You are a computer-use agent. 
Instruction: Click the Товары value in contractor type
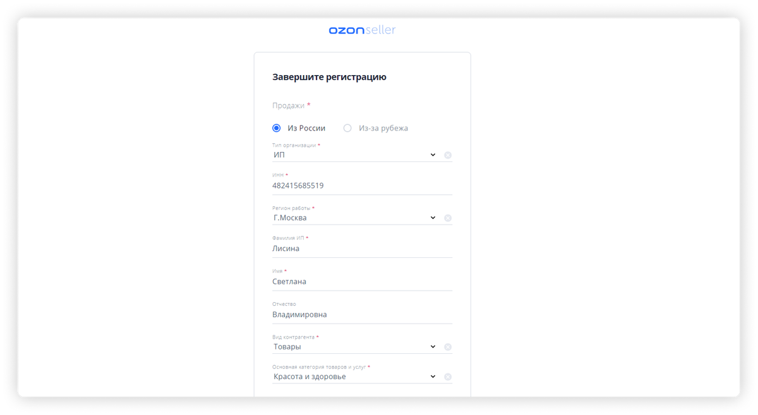(x=287, y=347)
